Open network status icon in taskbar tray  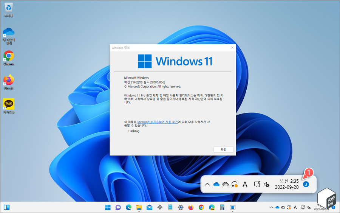(303, 207)
